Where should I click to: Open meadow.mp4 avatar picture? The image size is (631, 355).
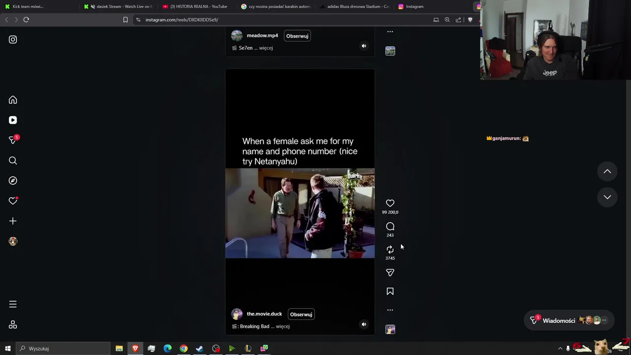pyautogui.click(x=237, y=35)
